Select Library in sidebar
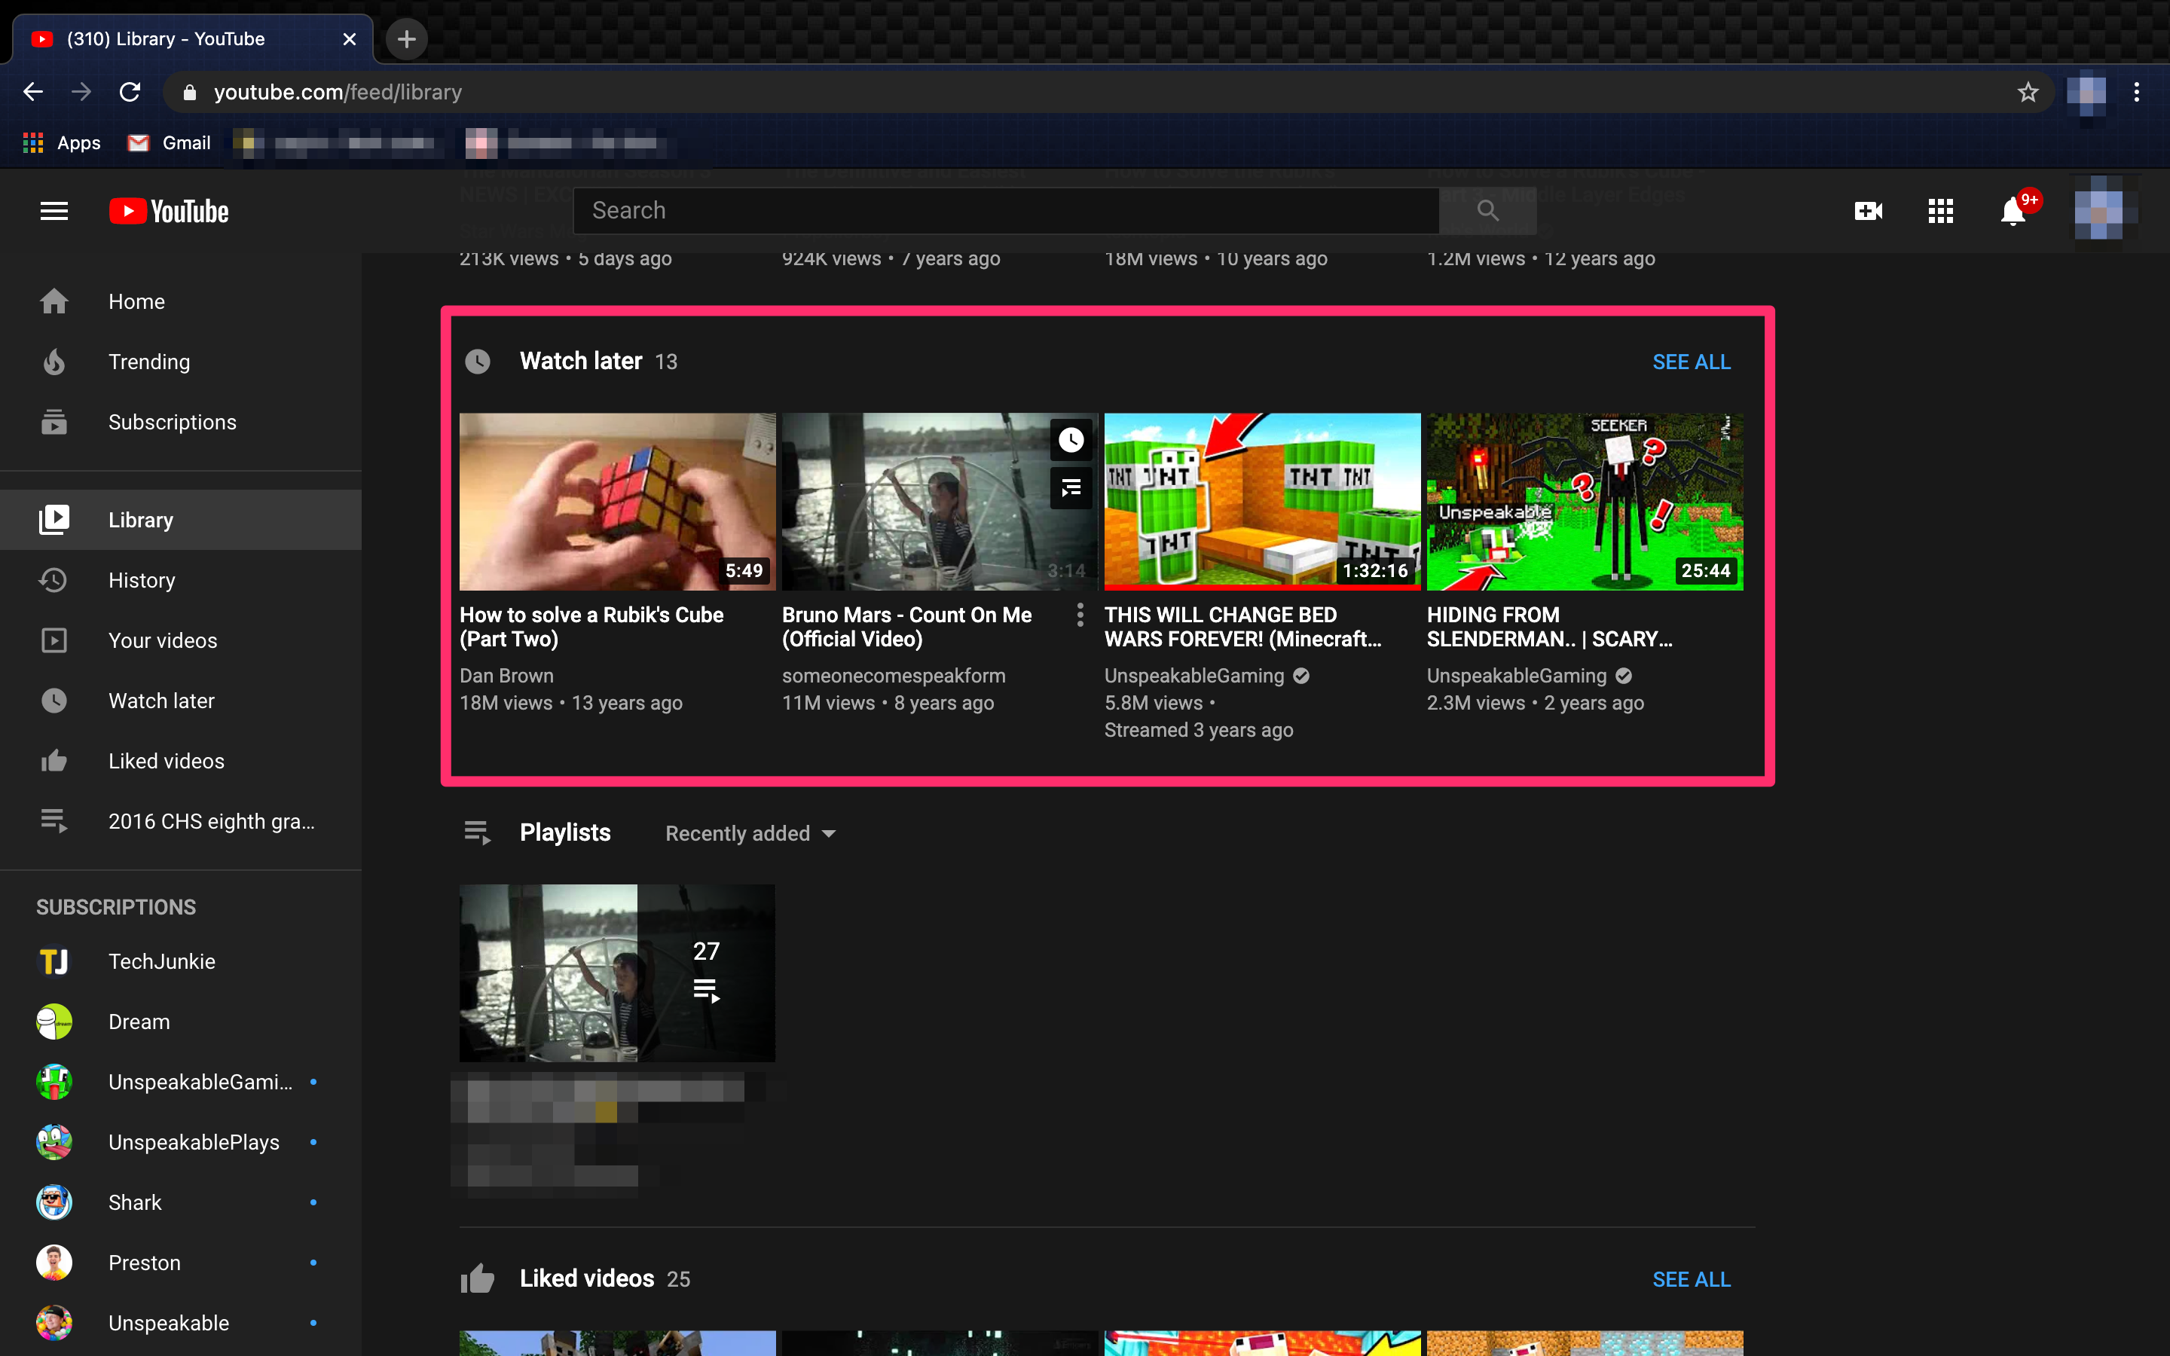The height and width of the screenshot is (1356, 2170). (x=180, y=519)
